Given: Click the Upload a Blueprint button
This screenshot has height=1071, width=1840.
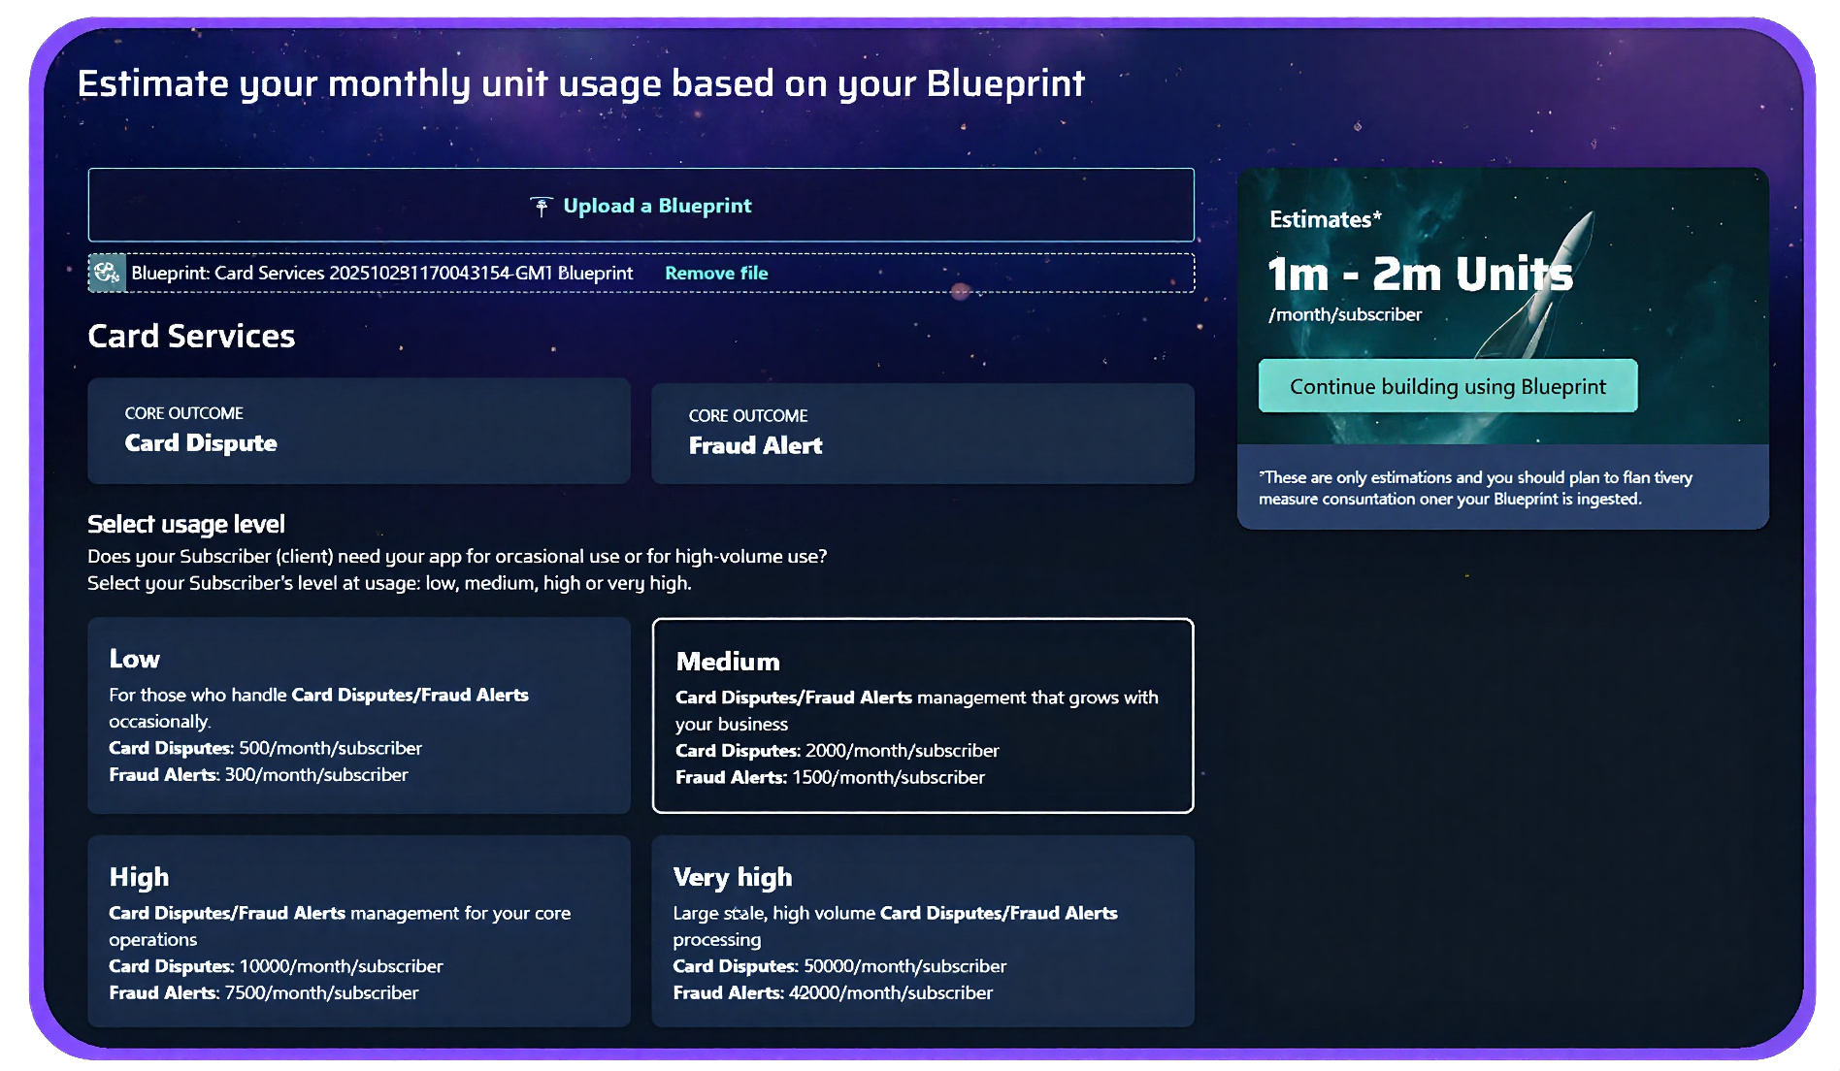Looking at the screenshot, I should pyautogui.click(x=641, y=205).
